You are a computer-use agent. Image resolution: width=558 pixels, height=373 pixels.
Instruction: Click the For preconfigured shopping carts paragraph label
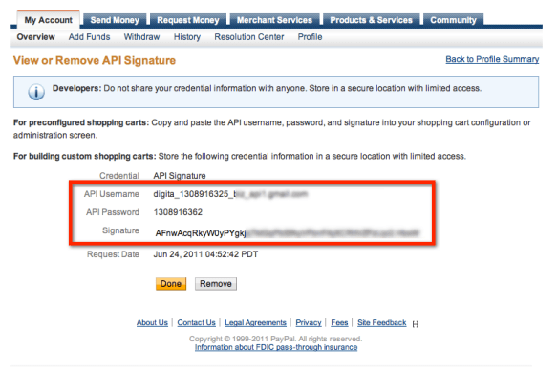point(81,122)
